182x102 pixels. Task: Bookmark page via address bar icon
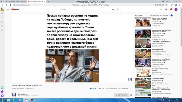[x=167, y=5]
